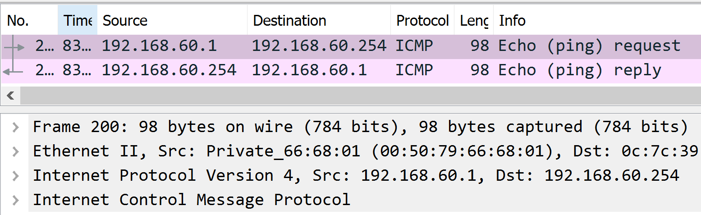
Task: Select the IPv4 Src 192.168.60.1 line
Action: tap(356, 175)
